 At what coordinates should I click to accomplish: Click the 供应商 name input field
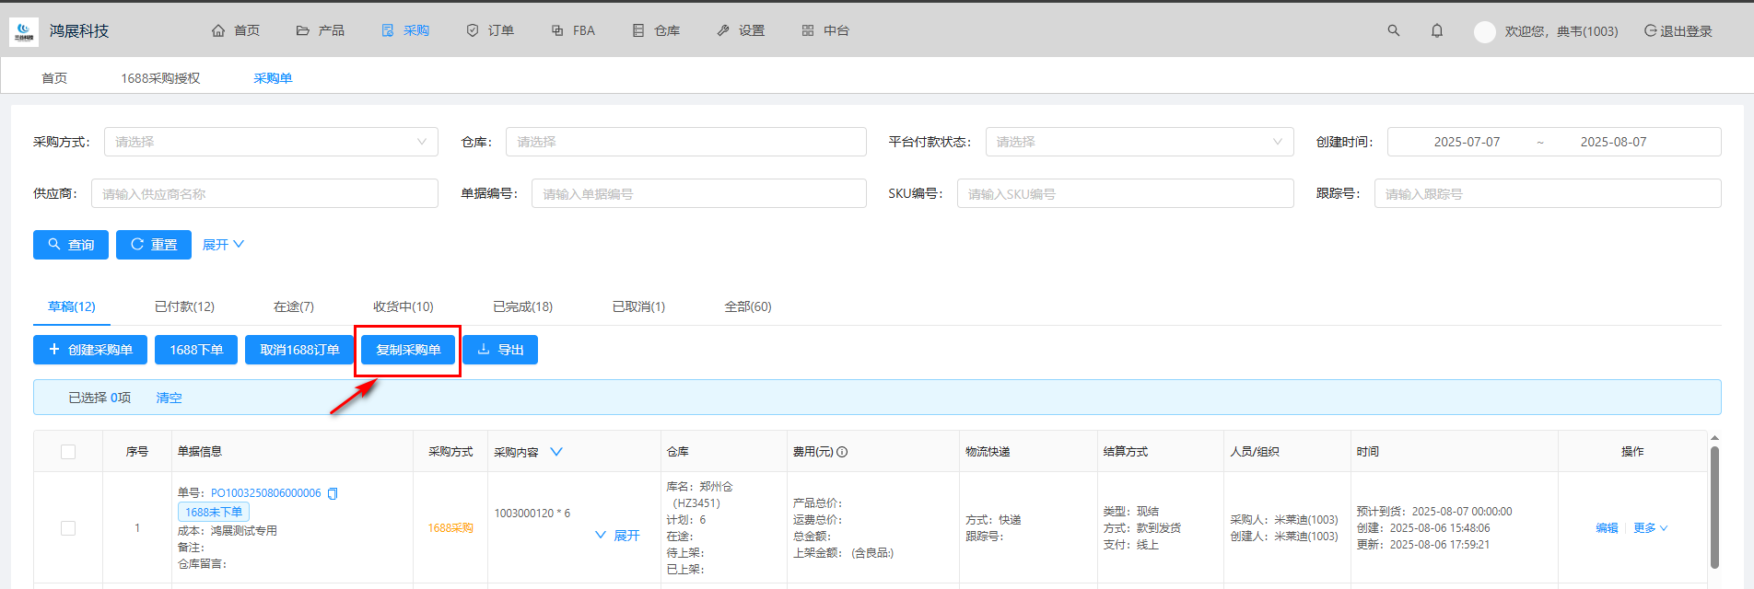[x=264, y=193]
